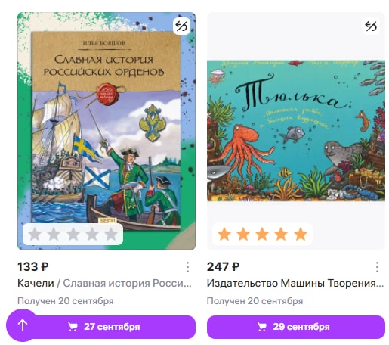Rate Славная история book three stars
389x345 pixels.
pyautogui.click(x=73, y=234)
